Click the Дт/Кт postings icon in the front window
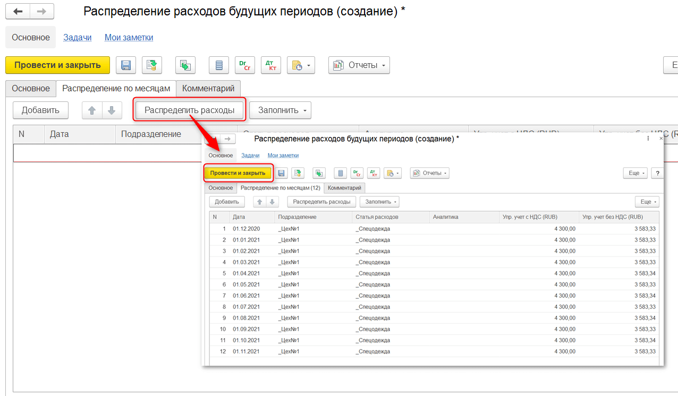Viewport: 678px width, 396px height. (x=374, y=173)
